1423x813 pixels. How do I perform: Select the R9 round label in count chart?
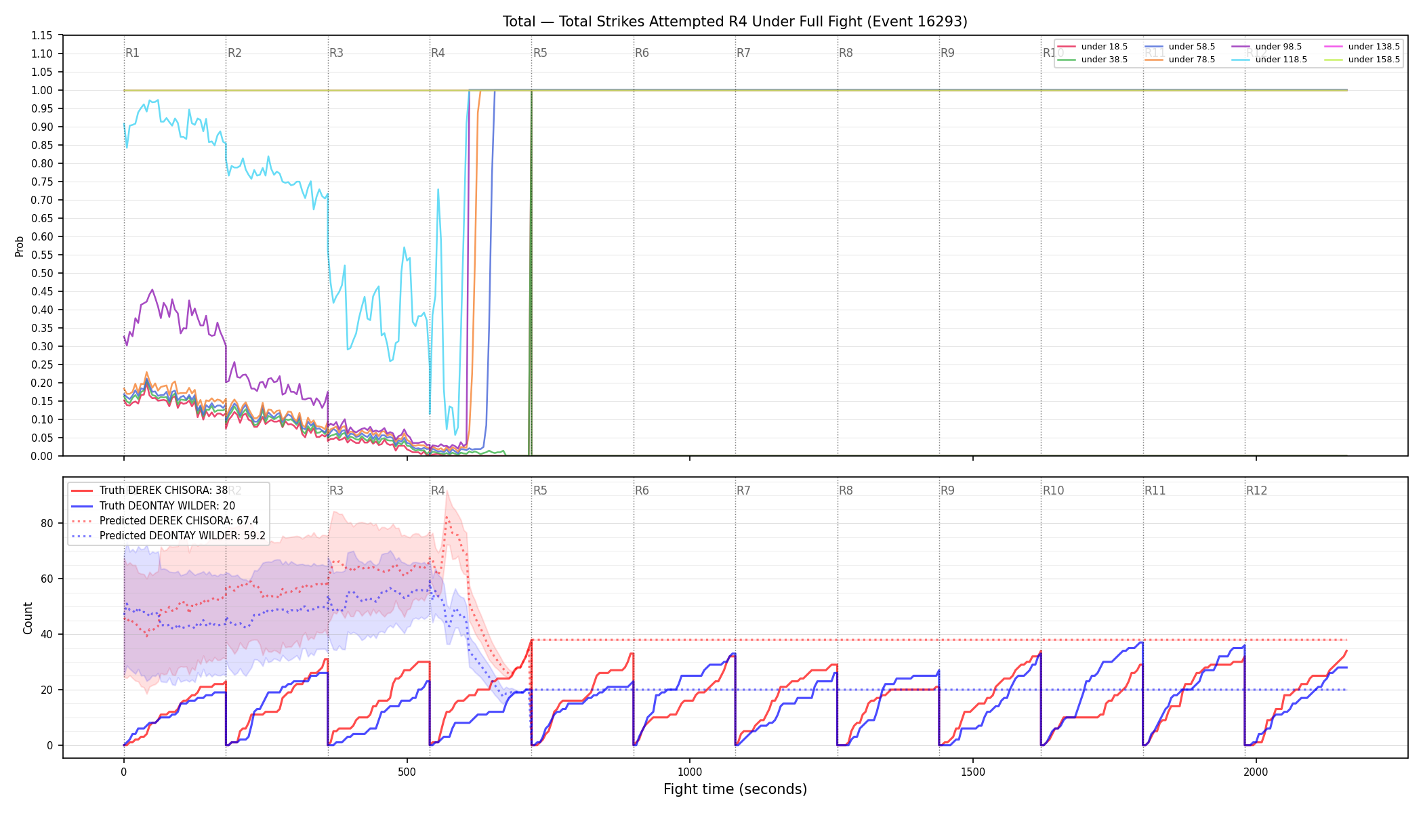[947, 491]
